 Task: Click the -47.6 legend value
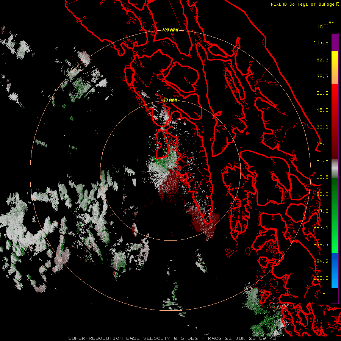[x=321, y=211]
